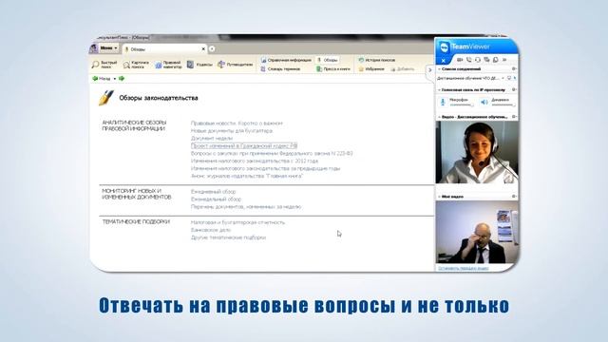
Task: Click the Тематические подборки heading
Action: click(x=136, y=221)
